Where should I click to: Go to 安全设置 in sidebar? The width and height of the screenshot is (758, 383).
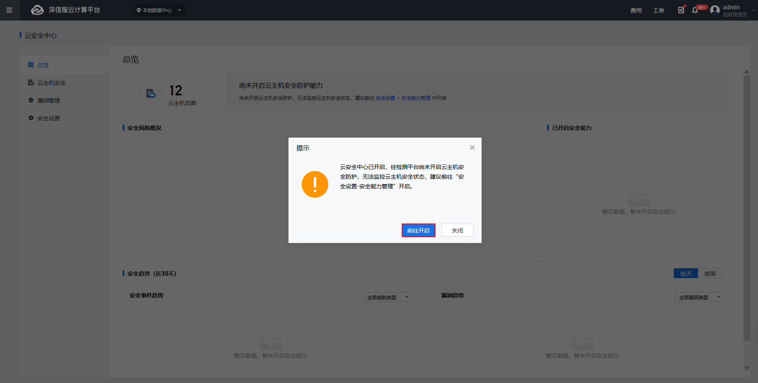click(48, 118)
